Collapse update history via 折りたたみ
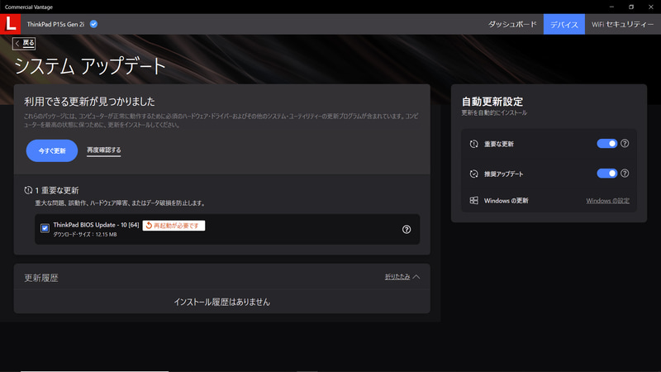Viewport: 661px width, 372px height. pyautogui.click(x=402, y=277)
